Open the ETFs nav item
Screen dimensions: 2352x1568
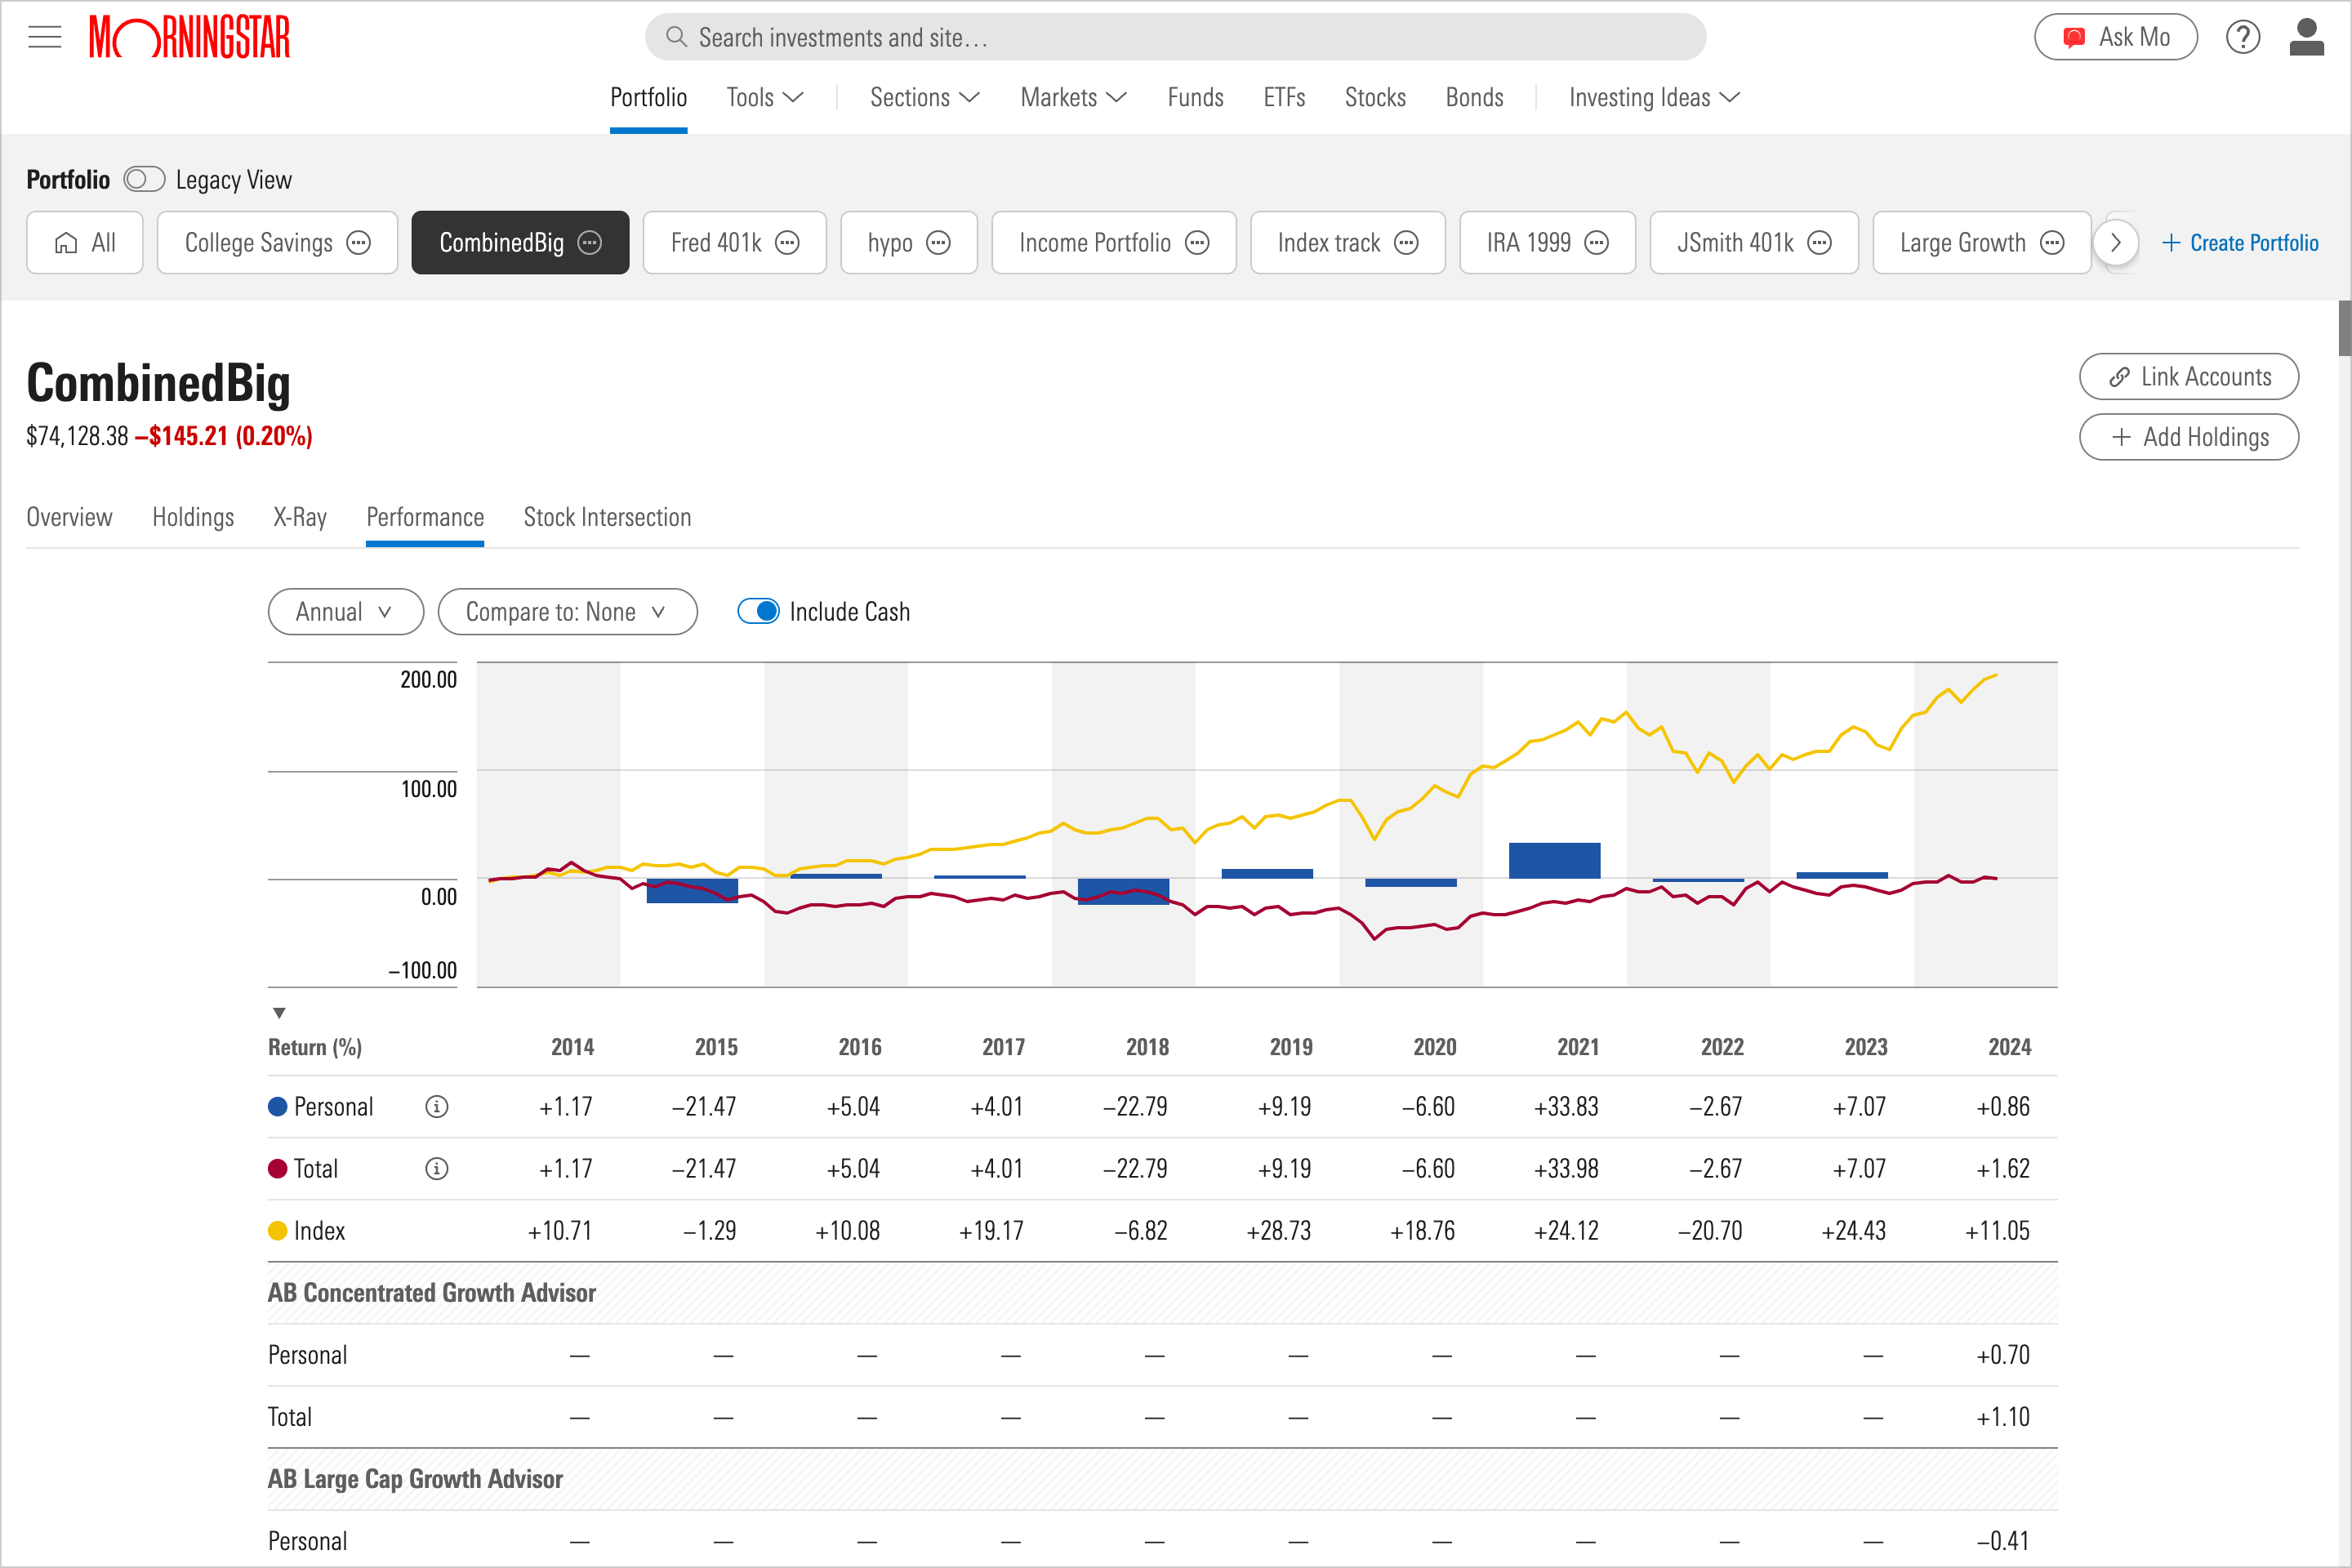1284,97
